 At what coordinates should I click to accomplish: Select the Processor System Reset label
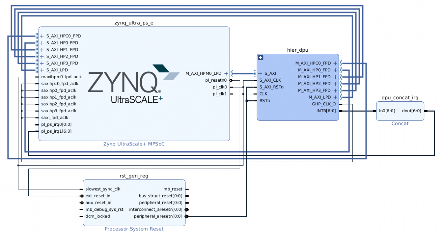134,229
